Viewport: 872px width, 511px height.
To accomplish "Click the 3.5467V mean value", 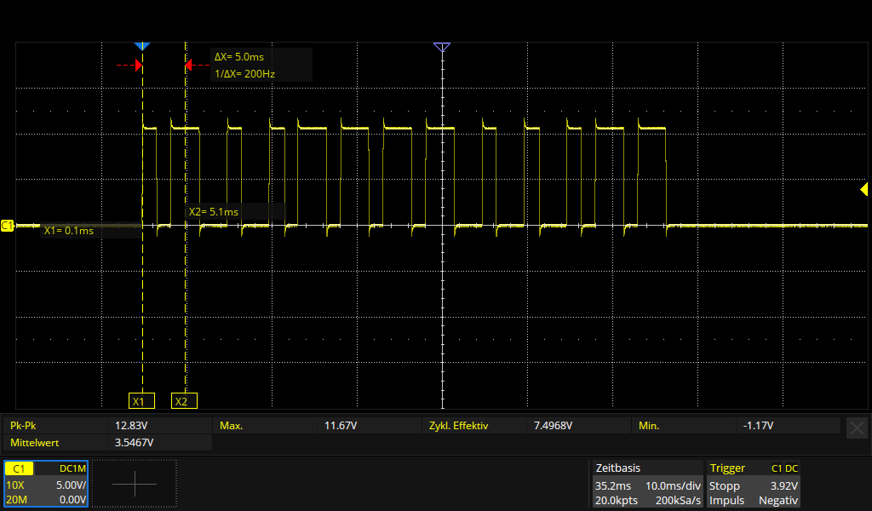I will coord(134,443).
